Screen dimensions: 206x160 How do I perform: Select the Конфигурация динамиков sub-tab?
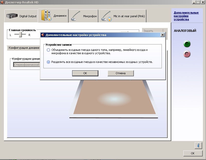(x=24, y=48)
